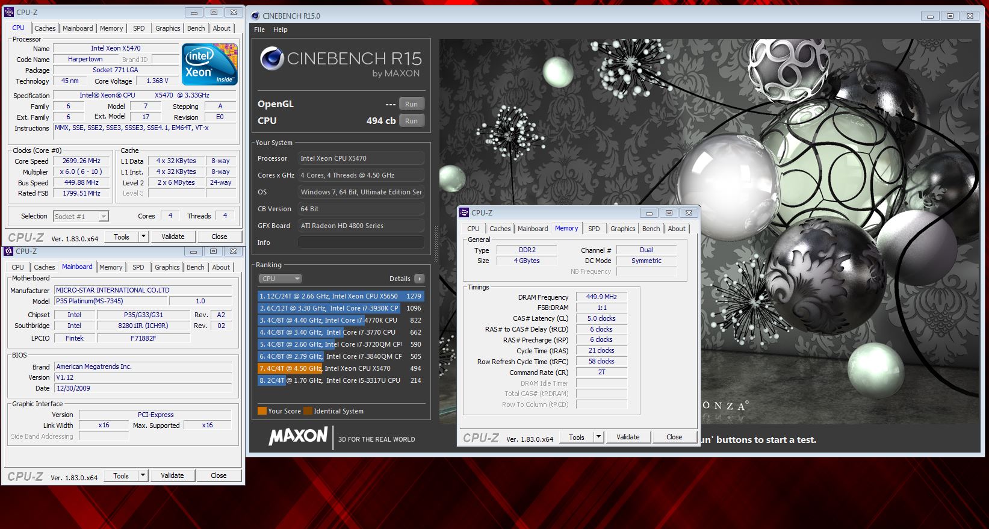Click the Southbridge 82801IR (ICH9R) field
The image size is (989, 529).
143,326
